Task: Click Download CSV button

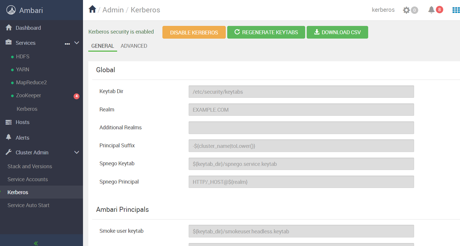Action: (x=337, y=32)
